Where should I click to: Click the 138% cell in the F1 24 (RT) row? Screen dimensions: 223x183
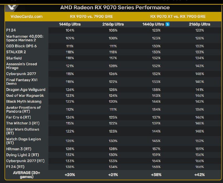coord(70,167)
